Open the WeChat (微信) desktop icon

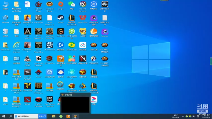[x=72, y=5]
